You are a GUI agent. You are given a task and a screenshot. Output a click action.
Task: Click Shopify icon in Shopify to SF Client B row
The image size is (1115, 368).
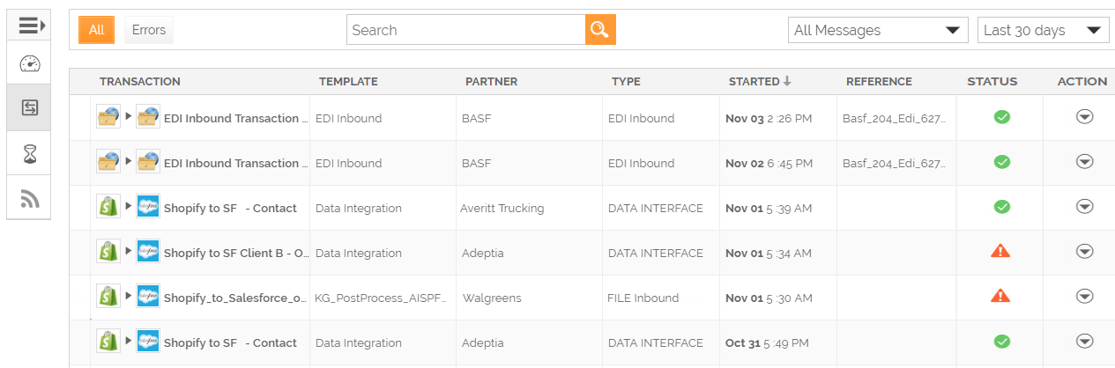pos(108,252)
